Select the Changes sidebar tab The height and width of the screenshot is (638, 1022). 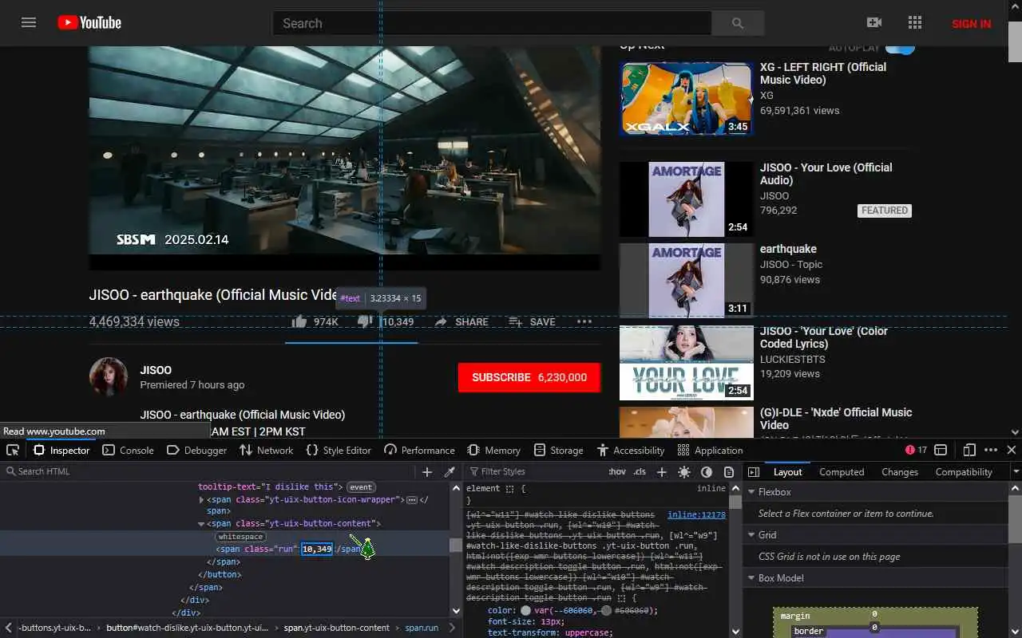click(x=900, y=472)
